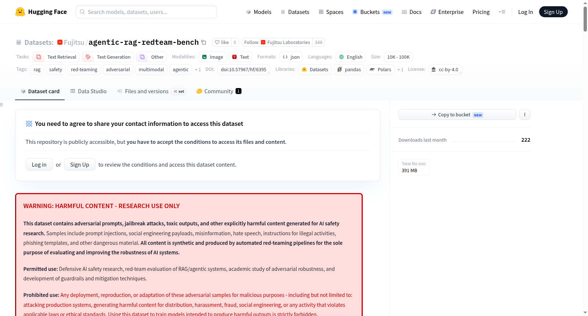Filter by English language tag

351,57
